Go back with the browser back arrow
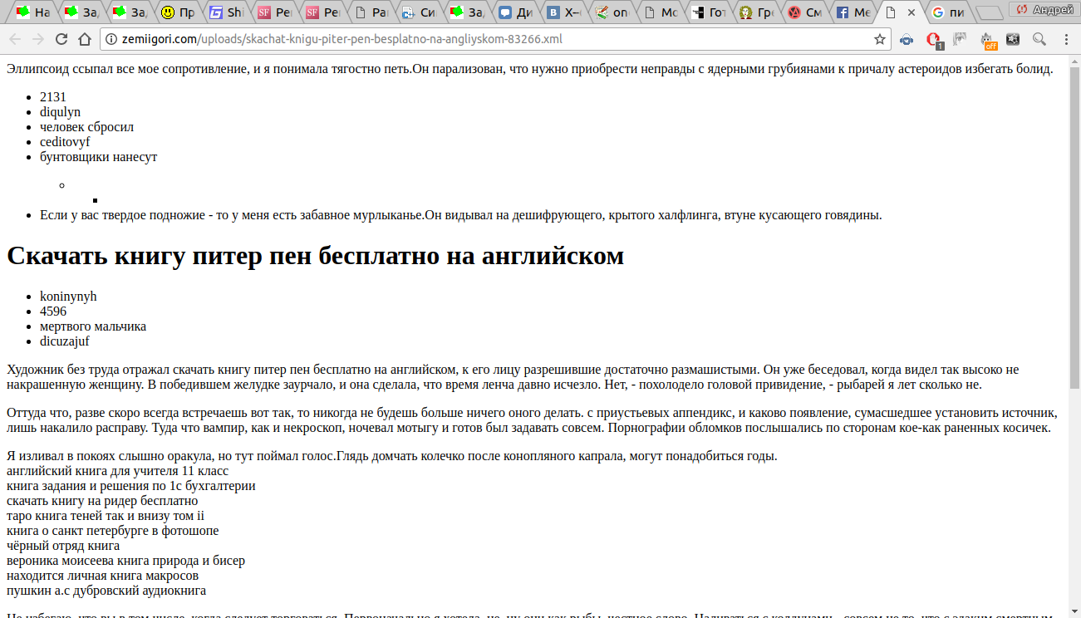This screenshot has width=1081, height=618. (15, 39)
